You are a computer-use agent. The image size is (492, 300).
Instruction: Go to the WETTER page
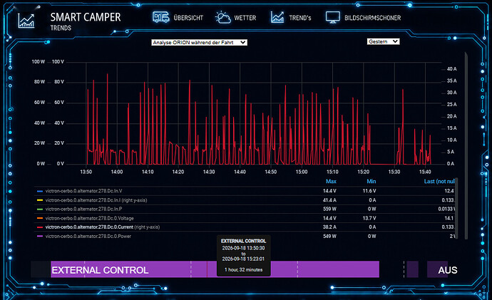245,18
